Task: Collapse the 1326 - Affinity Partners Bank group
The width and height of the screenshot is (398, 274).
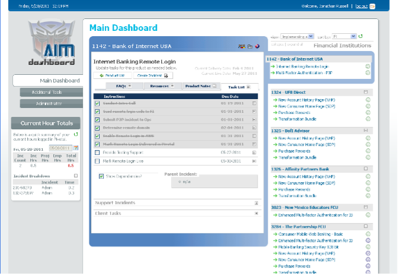Action: click(x=366, y=169)
